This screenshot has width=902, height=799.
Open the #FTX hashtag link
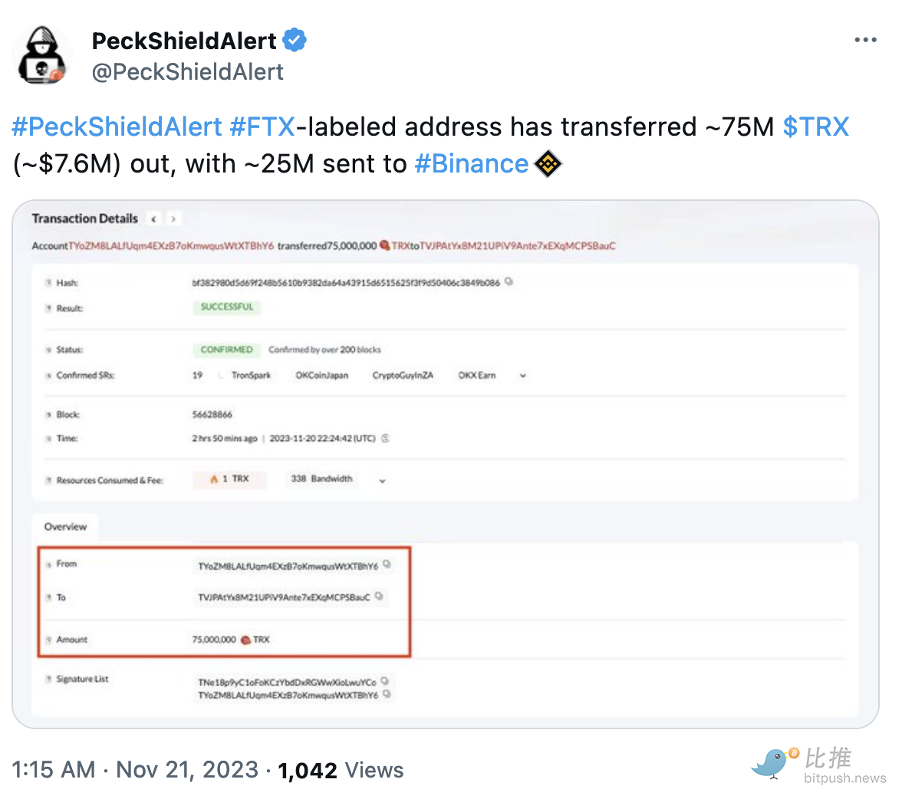[262, 127]
